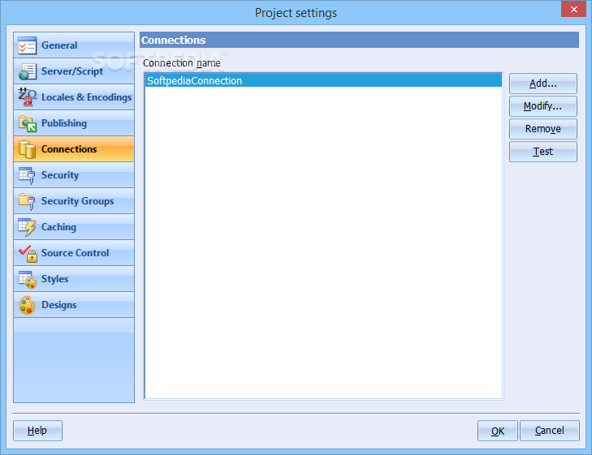Switch to Server/Script settings
The image size is (592, 455).
pos(74,71)
